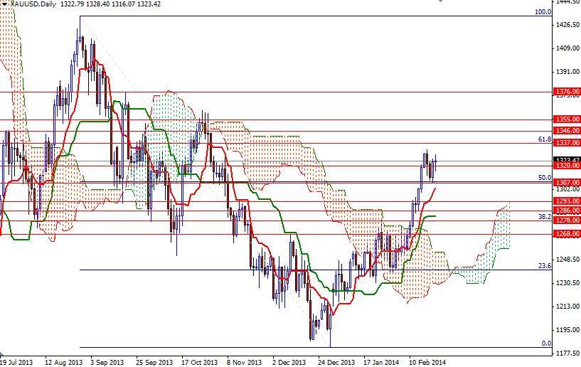Click the OHLC values 1322.79 1328.40 1316.07 1323.42

coord(110,4)
